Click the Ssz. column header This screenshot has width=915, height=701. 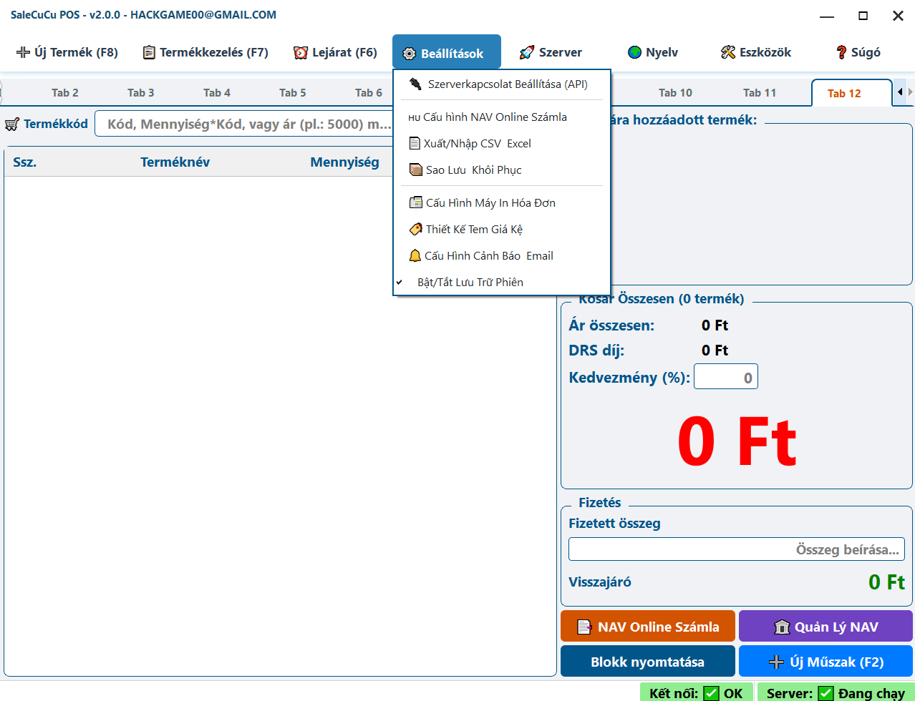pyautogui.click(x=24, y=162)
